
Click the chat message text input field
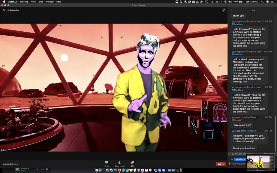(237, 164)
